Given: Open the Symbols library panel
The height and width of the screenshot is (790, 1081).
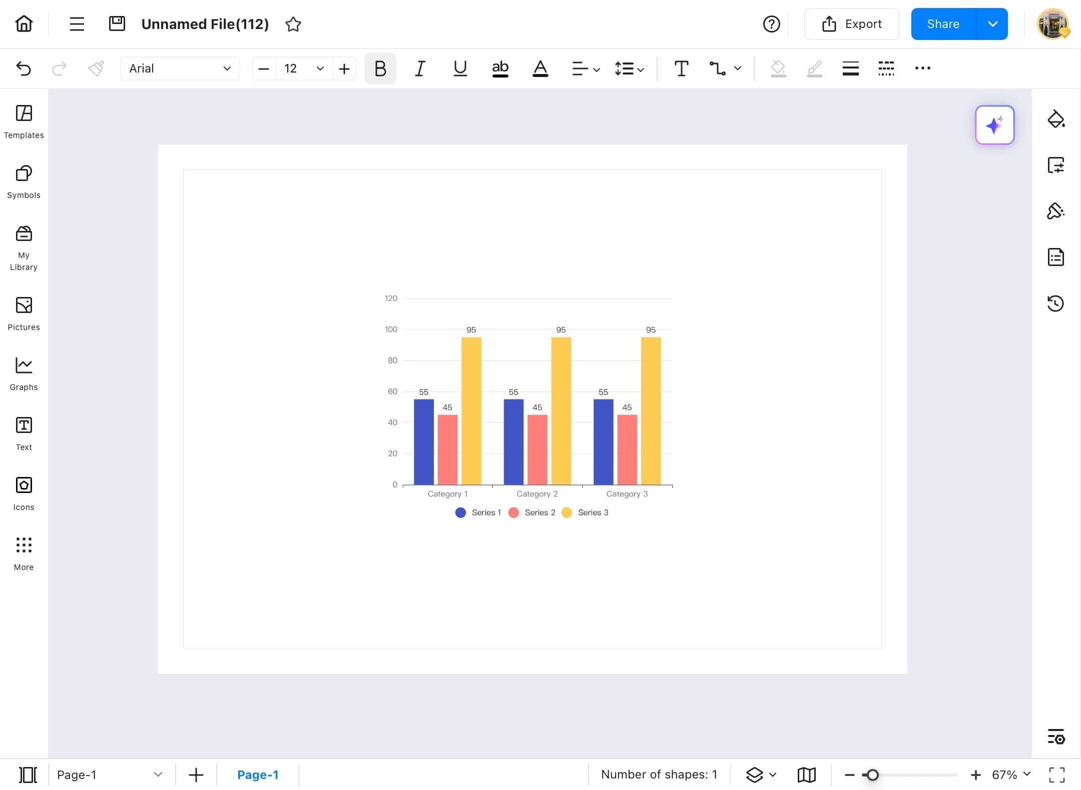Looking at the screenshot, I should 24,182.
